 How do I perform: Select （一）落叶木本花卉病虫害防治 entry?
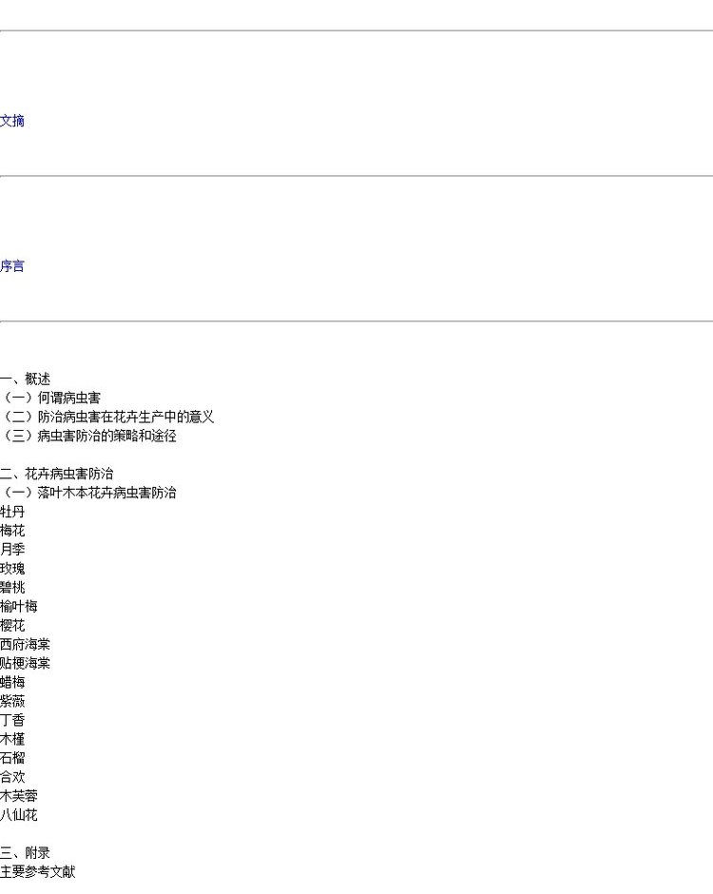(88, 493)
